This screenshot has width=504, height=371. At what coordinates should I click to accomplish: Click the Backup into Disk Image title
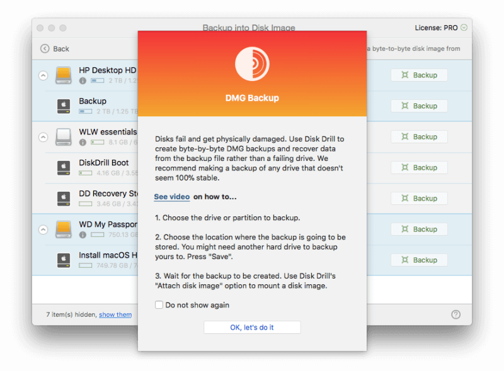[x=249, y=28]
